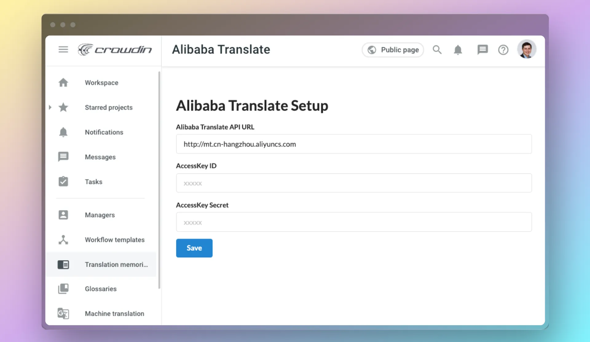
Task: Select Translation memori... label
Action: click(116, 264)
